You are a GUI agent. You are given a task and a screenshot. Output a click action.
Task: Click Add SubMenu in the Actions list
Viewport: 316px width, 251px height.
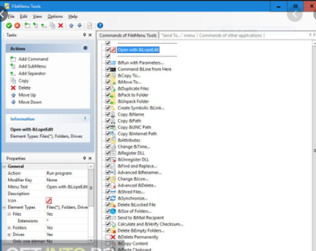pos(32,66)
